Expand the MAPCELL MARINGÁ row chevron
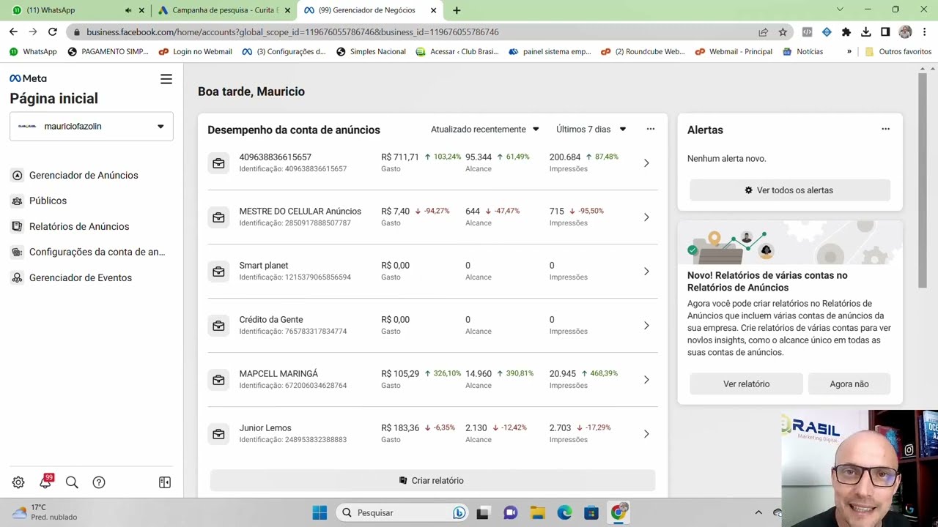 click(646, 380)
